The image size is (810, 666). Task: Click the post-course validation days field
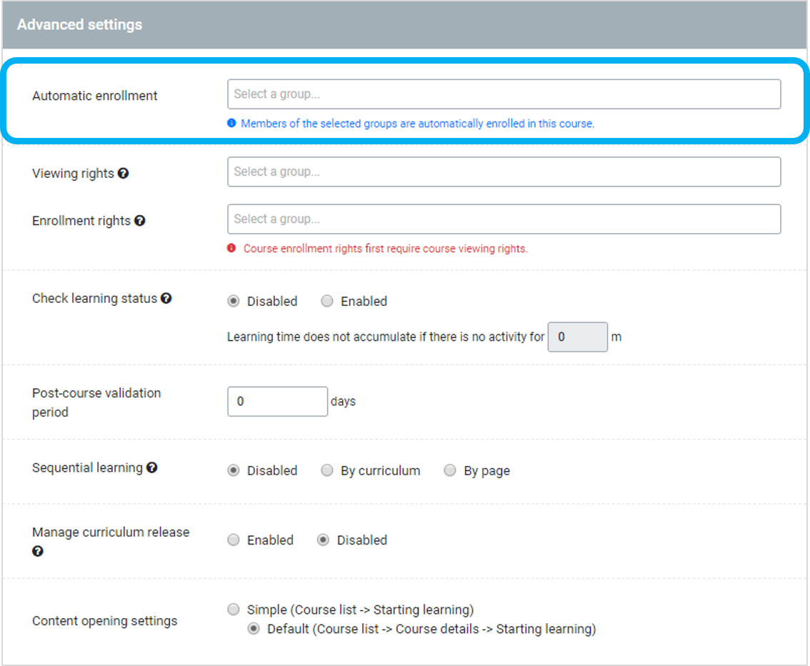pos(277,401)
